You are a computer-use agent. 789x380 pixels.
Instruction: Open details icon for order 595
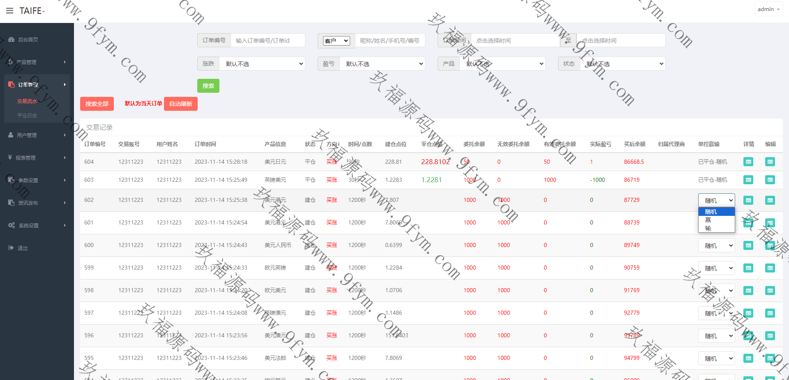point(748,358)
